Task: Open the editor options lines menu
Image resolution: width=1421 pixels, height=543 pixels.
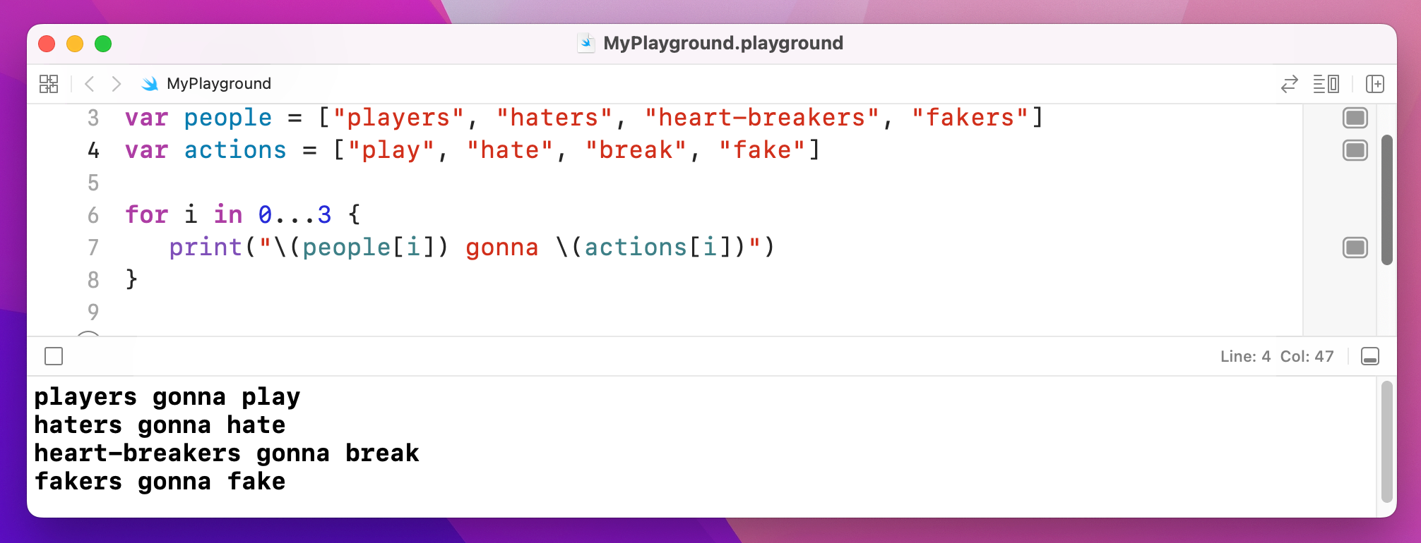Action: pos(1326,84)
